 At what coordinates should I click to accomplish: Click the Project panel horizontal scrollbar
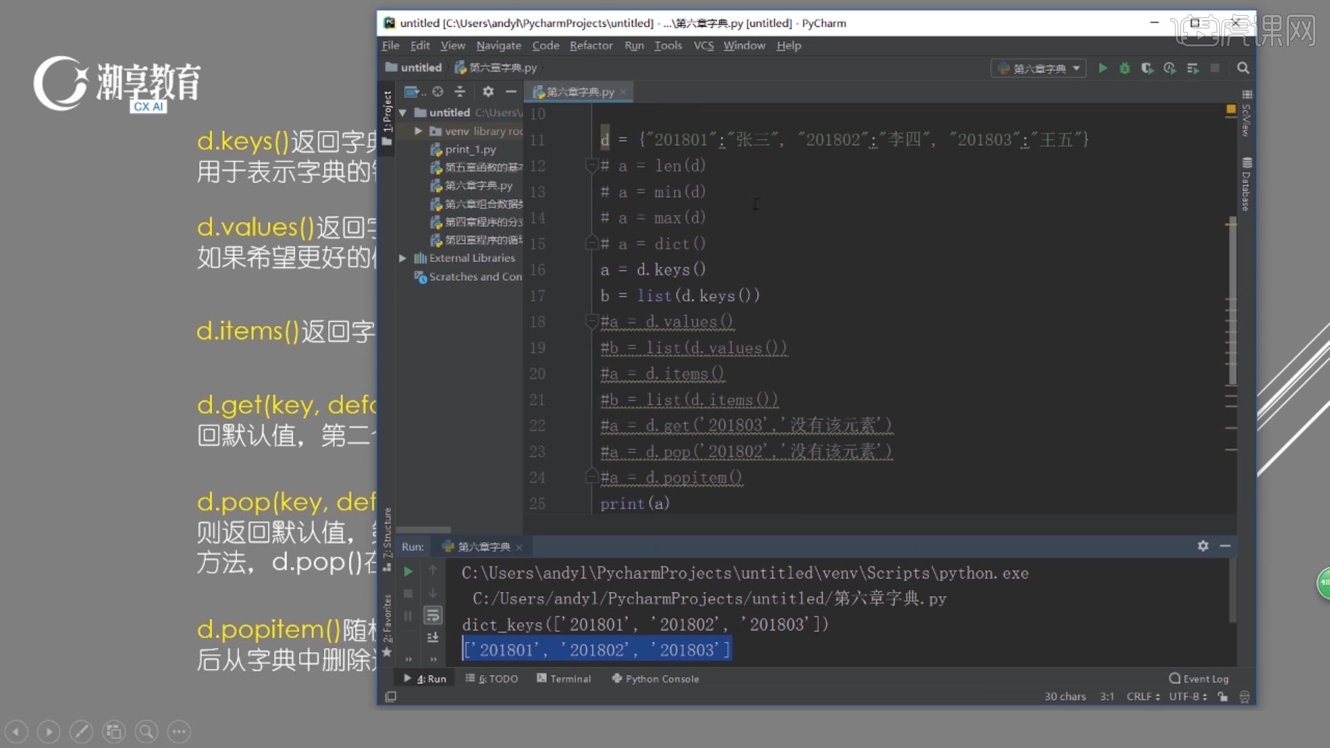click(x=423, y=530)
